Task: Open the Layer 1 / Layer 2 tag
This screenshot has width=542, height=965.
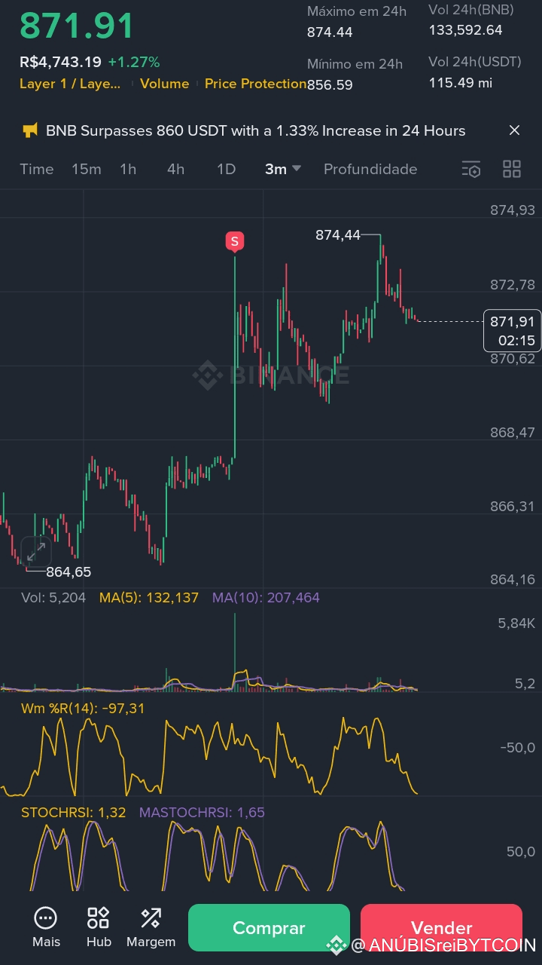Action: [70, 84]
